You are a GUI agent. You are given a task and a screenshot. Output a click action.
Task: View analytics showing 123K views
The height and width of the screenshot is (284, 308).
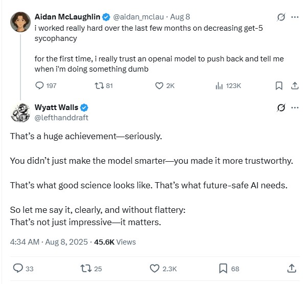(218, 86)
